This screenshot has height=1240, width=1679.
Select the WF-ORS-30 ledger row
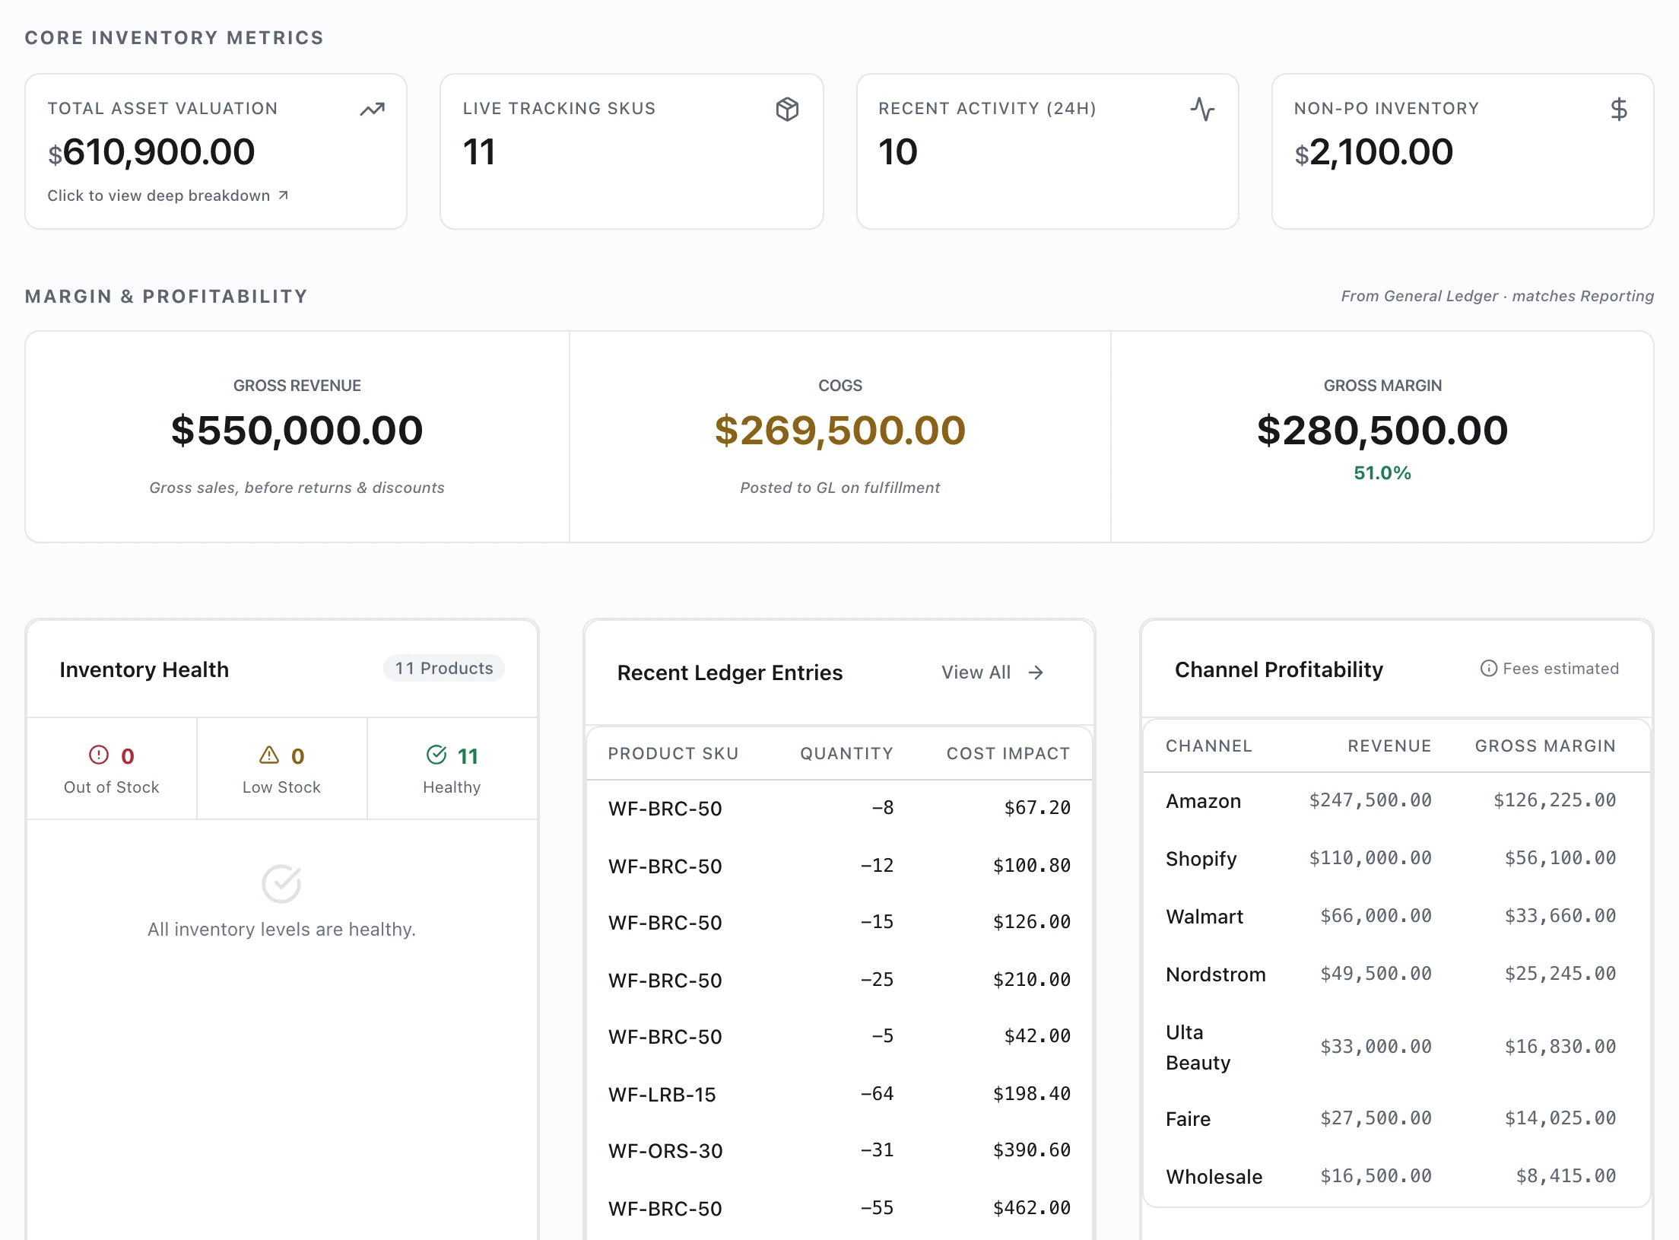(839, 1150)
